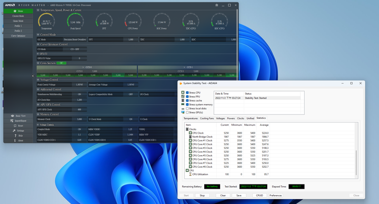
Task: Collapse the Ryzen Master sidebar with double-chevron
Action: [x=33, y=76]
